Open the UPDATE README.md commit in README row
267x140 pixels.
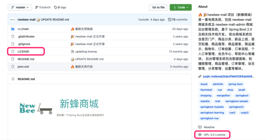coord(89,59)
